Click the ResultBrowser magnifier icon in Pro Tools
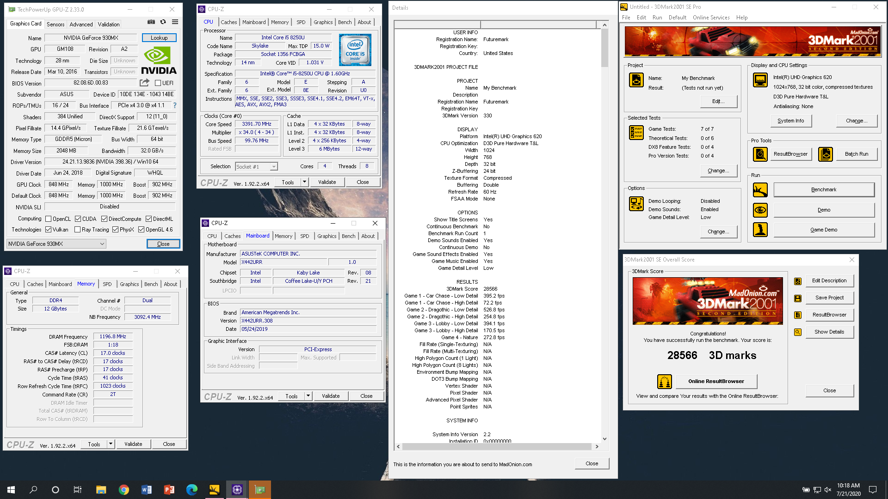 coord(760,154)
